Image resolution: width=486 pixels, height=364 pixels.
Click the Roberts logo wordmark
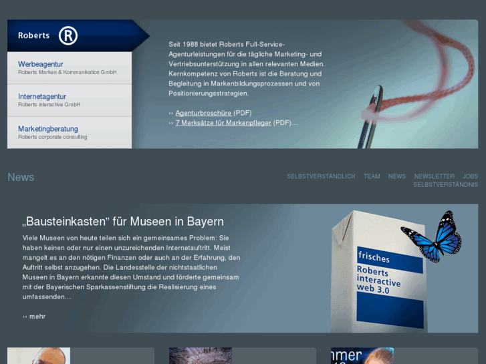(x=34, y=35)
